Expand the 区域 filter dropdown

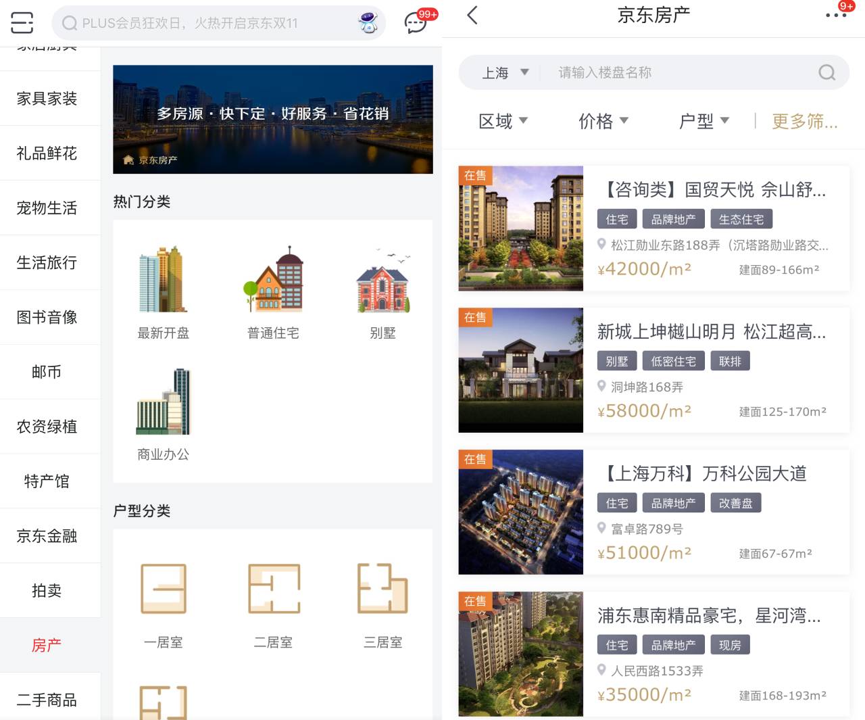(502, 120)
